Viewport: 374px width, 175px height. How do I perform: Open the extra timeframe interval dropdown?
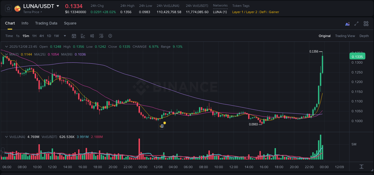coord(64,36)
